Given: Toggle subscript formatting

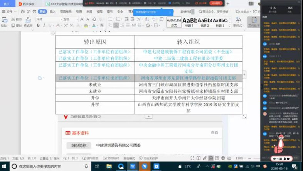Looking at the screenshot, I should [71, 25].
